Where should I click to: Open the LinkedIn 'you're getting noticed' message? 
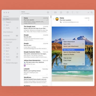pyautogui.click(x=35, y=71)
